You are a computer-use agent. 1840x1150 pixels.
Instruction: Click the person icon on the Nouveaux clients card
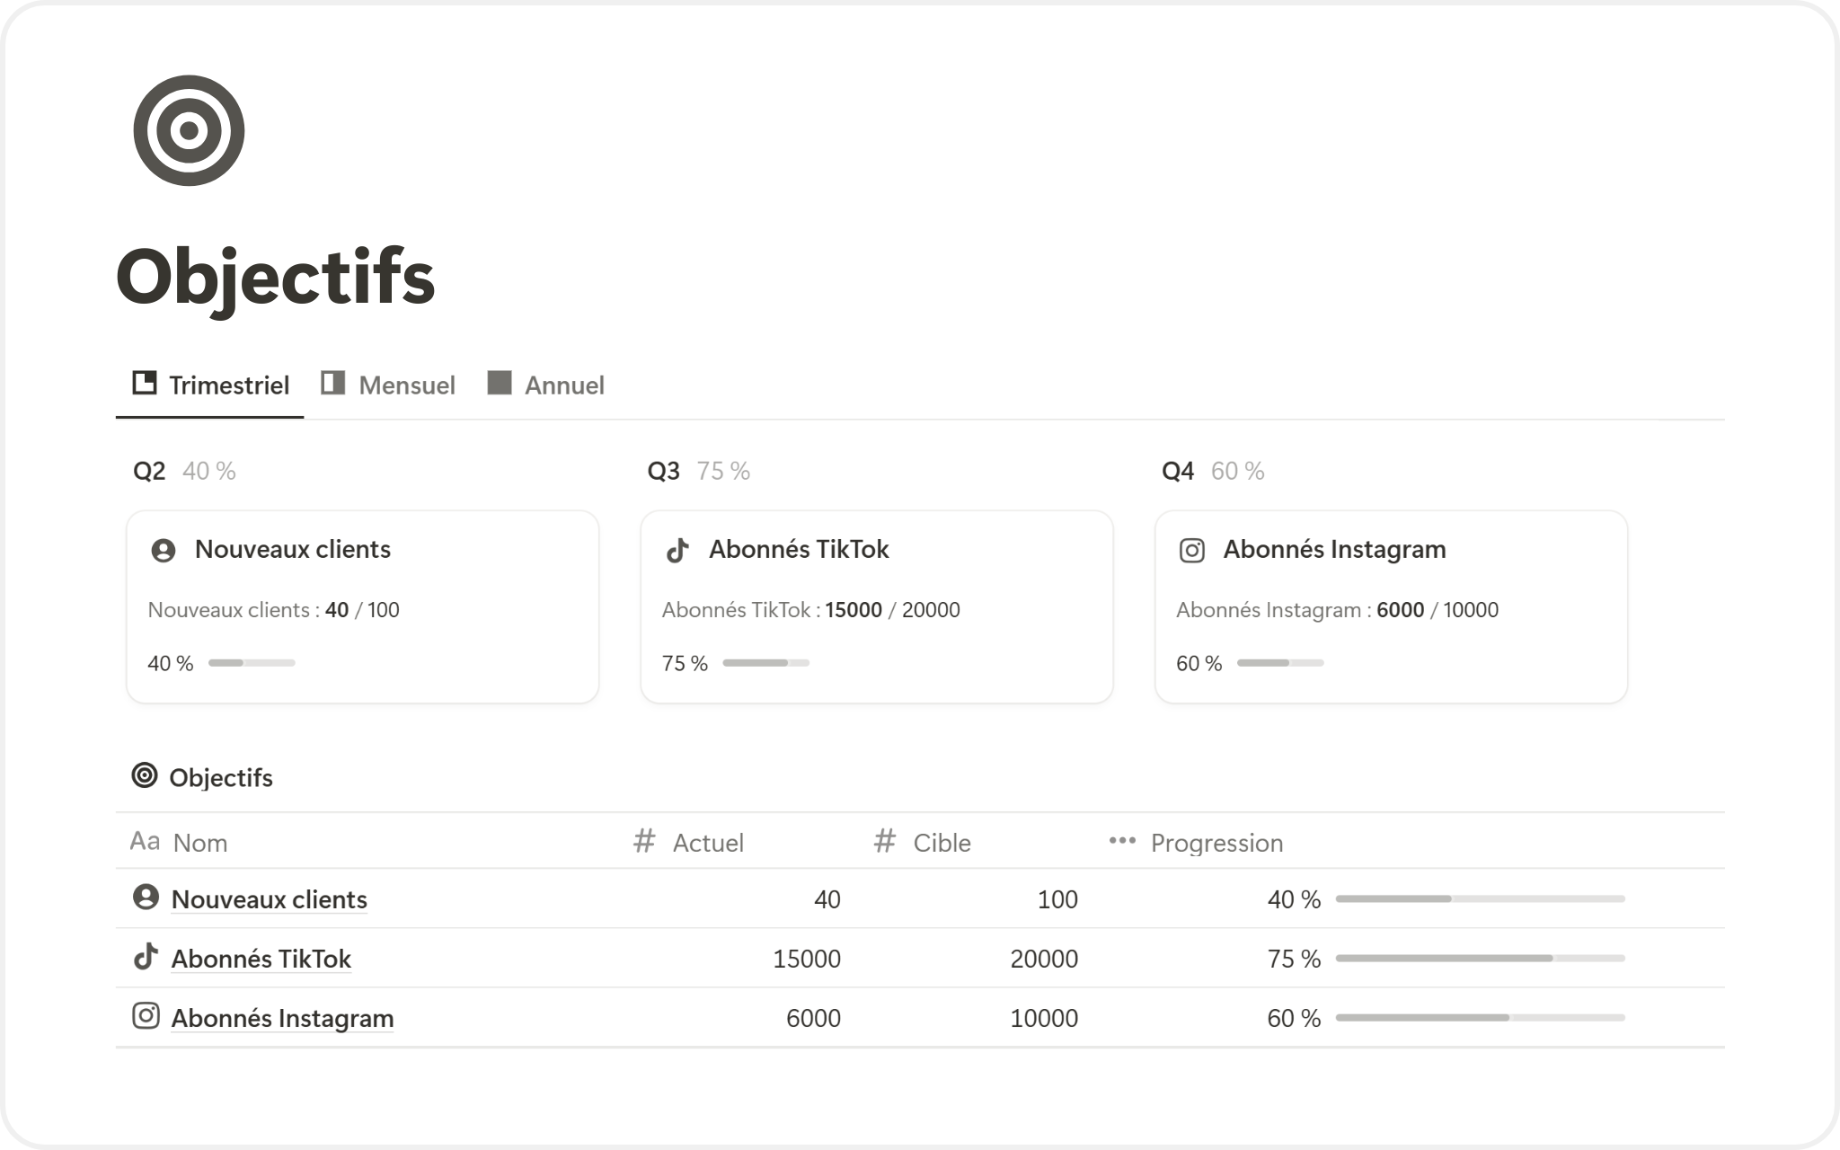pyautogui.click(x=164, y=550)
